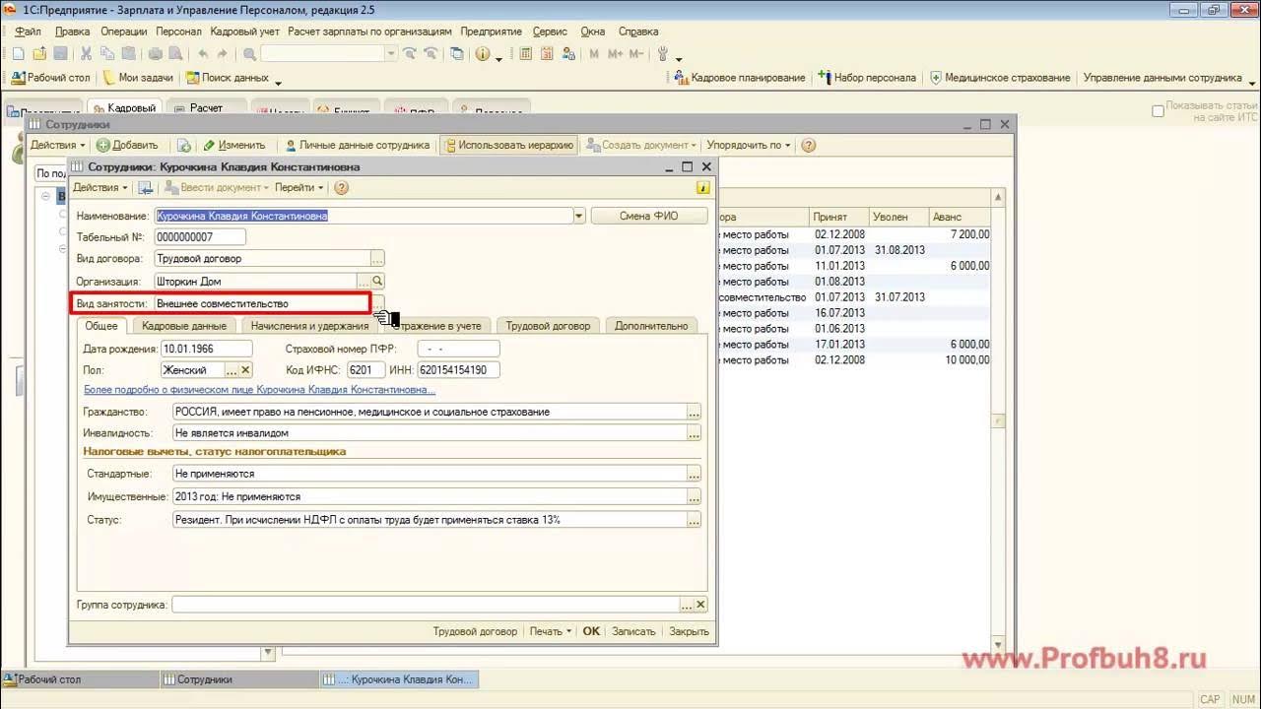
Task: Open Мои задачи panel item
Action: [138, 77]
